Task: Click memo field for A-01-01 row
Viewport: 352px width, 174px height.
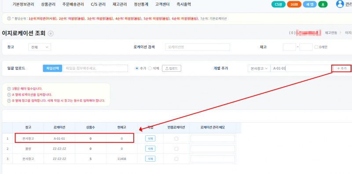Action: [x=213, y=138]
